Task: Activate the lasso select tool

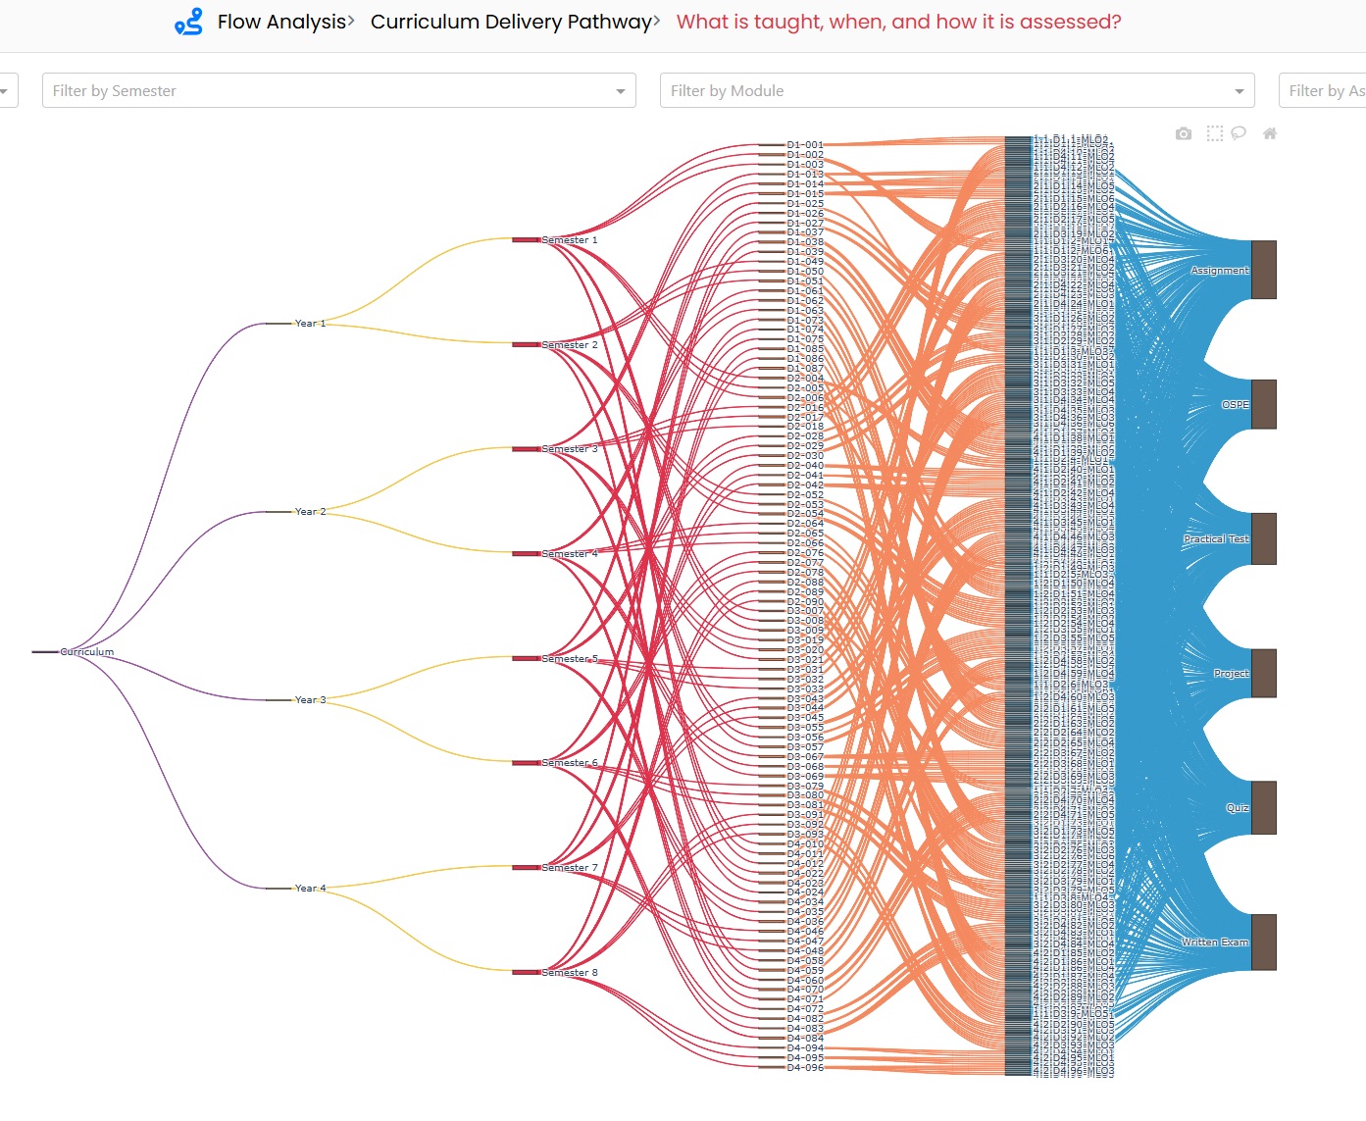Action: (x=1239, y=133)
